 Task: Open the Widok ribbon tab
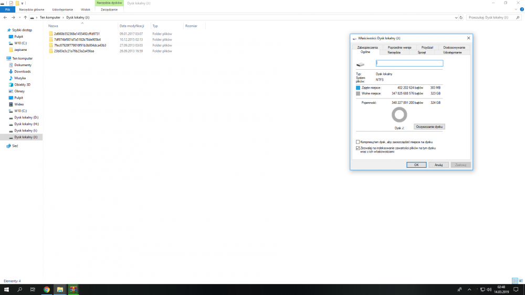click(86, 9)
